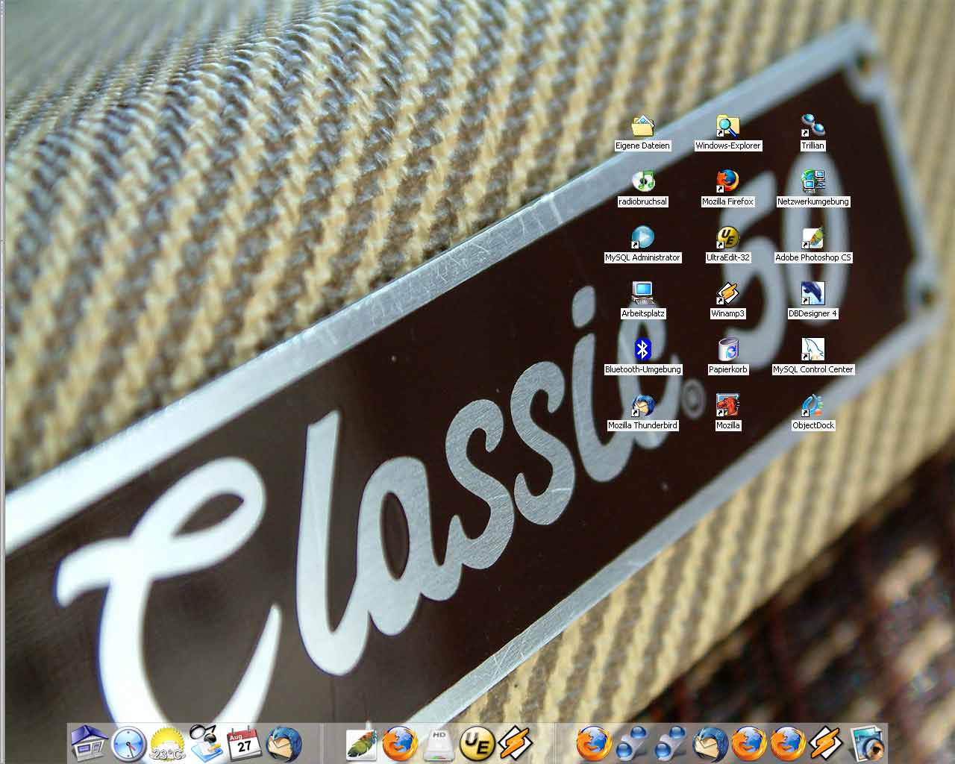Click dock Firefox beside the HD icon
955x764 pixels.
pyautogui.click(x=401, y=743)
